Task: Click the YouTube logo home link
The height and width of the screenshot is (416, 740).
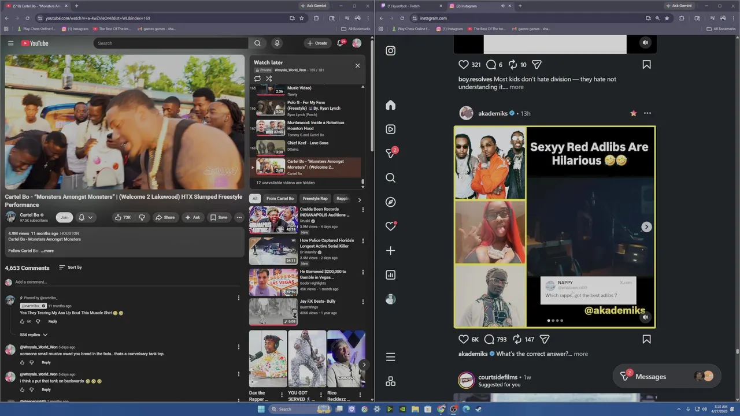Action: (35, 43)
